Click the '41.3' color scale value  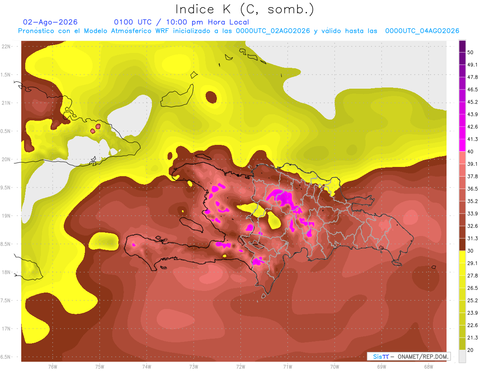click(473, 139)
